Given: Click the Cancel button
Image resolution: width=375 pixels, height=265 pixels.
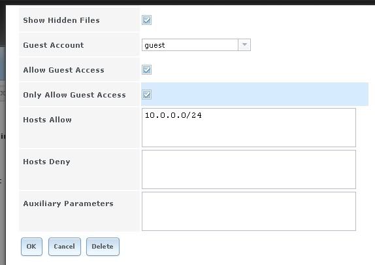Looking at the screenshot, I should point(65,247).
